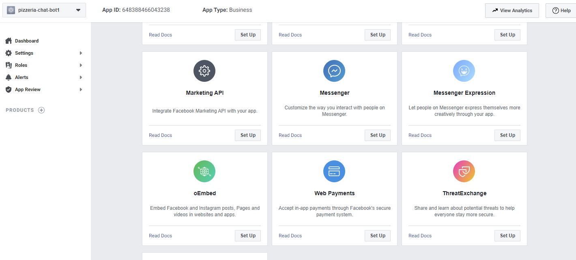Open the pizzeria-chat-bot1 app selector dropdown

[x=44, y=10]
